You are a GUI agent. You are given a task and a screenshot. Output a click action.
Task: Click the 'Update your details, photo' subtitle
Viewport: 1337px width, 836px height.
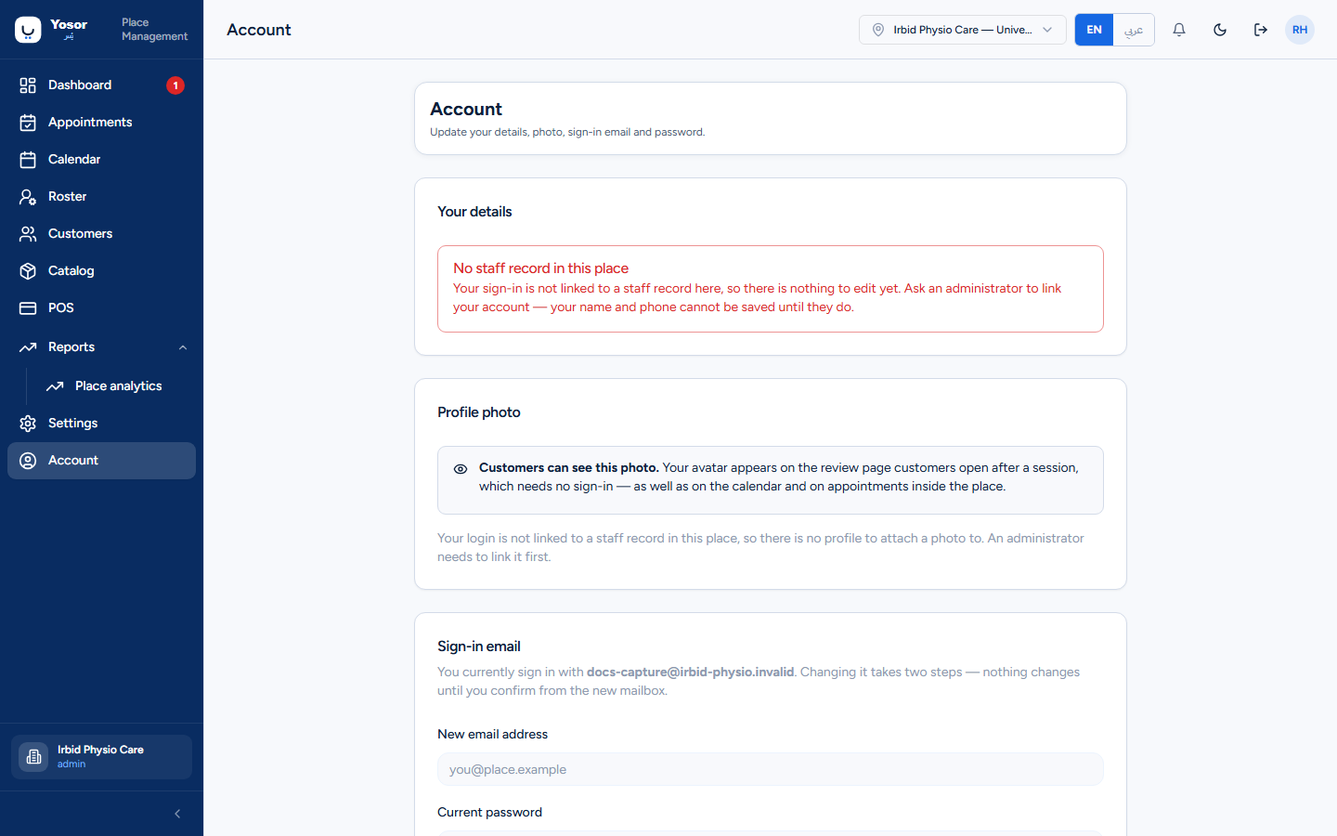(567, 132)
